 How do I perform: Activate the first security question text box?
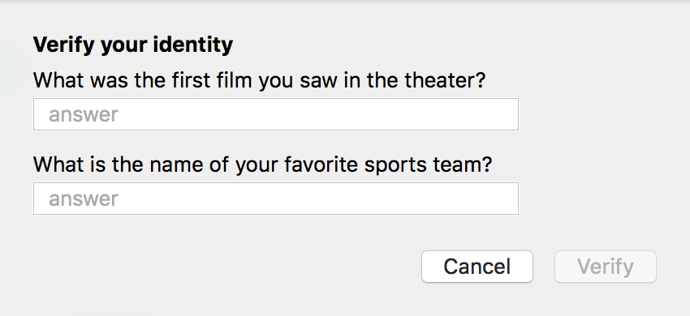tap(276, 114)
